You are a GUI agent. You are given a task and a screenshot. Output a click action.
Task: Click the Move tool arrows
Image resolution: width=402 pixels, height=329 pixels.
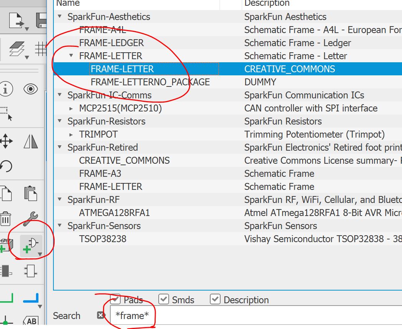tap(5, 141)
